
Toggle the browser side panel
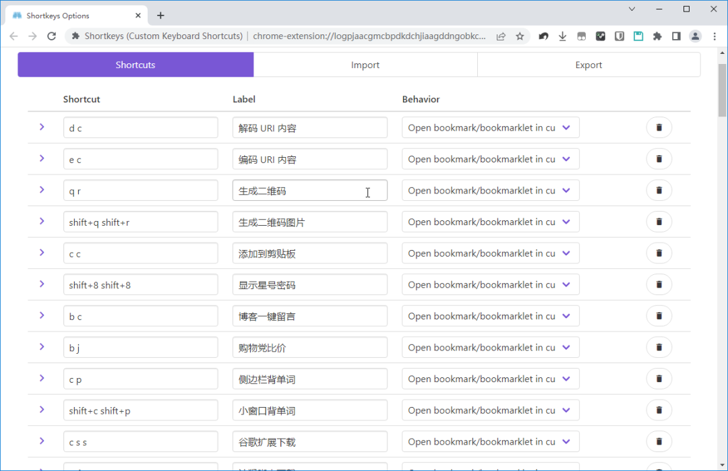click(x=676, y=36)
